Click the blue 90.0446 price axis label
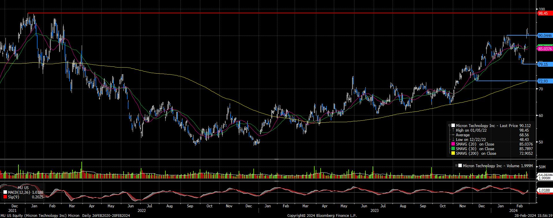Viewport: 553px width, 218px height. point(545,36)
